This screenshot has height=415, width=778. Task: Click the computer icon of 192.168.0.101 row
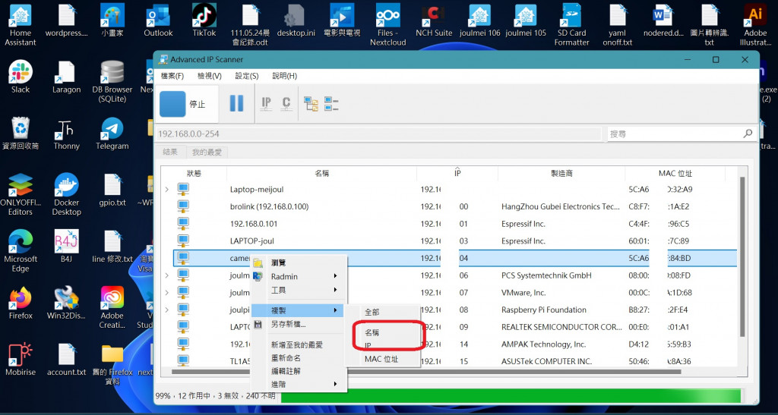pos(184,223)
